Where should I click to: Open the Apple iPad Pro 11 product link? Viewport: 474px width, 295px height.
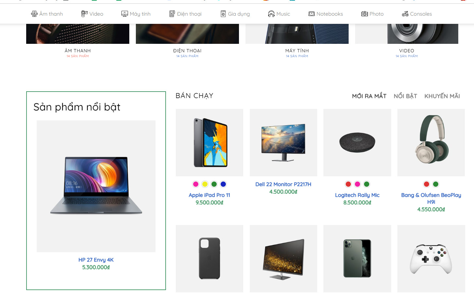pos(209,195)
